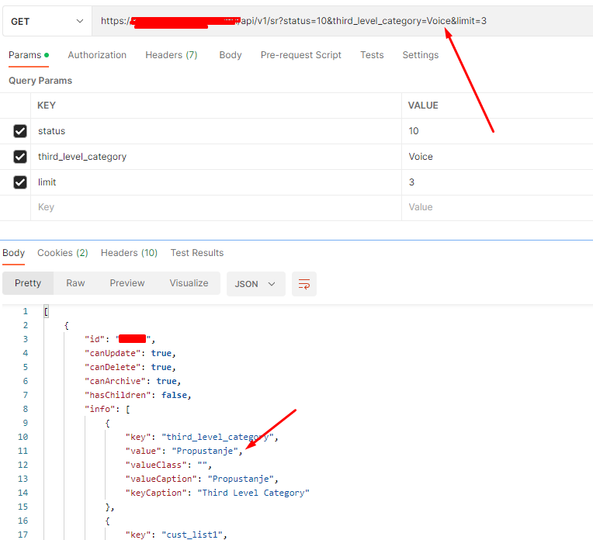Toggle the third_level_category parameter checkbox
The height and width of the screenshot is (540, 593).
point(20,157)
